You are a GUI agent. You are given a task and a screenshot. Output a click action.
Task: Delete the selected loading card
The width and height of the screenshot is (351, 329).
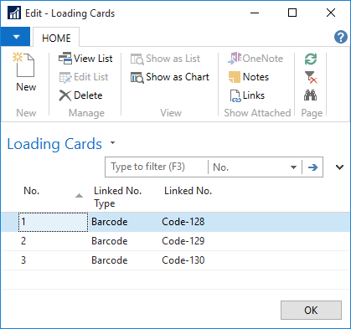pos(81,95)
